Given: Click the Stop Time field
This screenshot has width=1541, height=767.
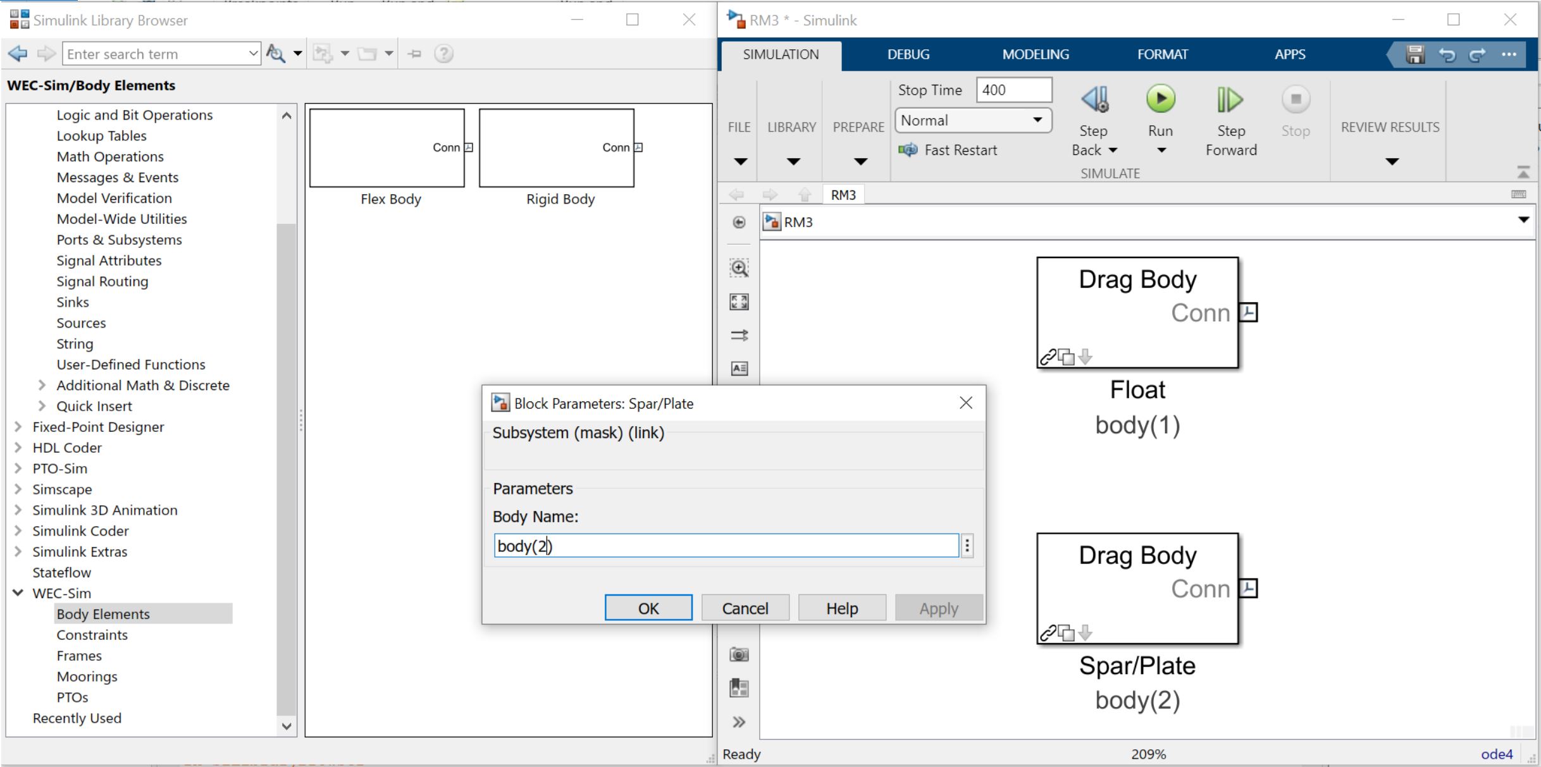Looking at the screenshot, I should click(1014, 90).
